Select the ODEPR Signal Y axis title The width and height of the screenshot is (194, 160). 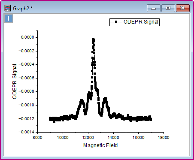15,82
